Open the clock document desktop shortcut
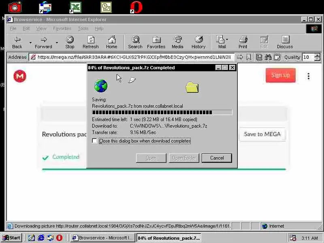This screenshot has width=324, height=243. point(106,7)
